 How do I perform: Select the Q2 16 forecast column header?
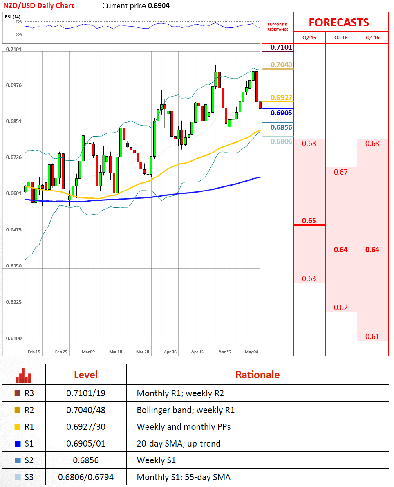click(309, 38)
